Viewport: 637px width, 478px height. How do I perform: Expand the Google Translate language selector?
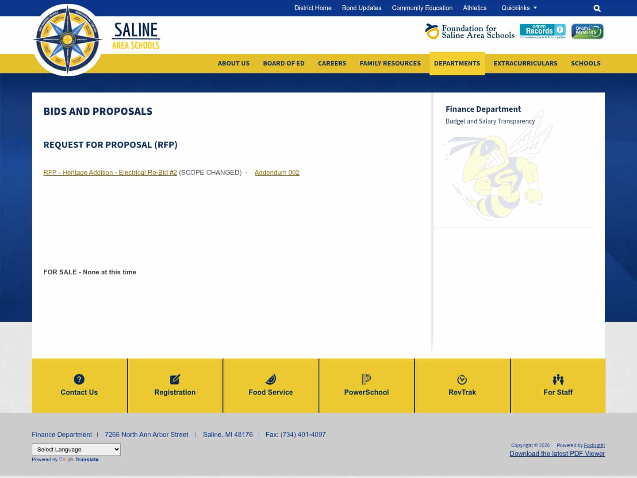coord(76,449)
